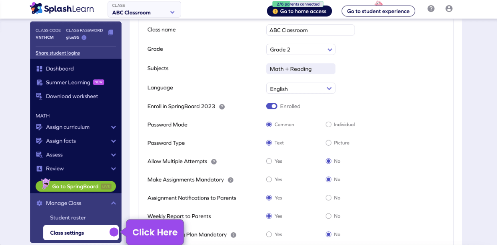Click the Class name input field
The width and height of the screenshot is (497, 245).
pos(310,30)
